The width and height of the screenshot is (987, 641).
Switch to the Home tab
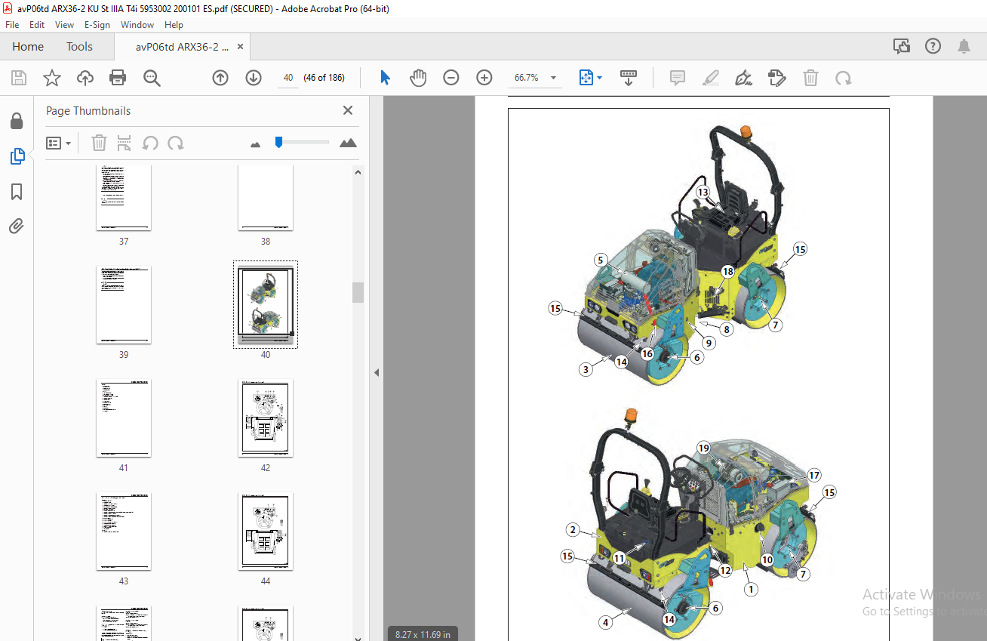28,47
